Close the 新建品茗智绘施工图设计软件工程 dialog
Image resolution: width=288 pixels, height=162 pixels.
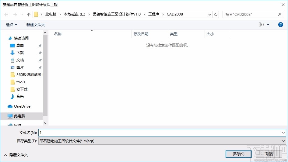283,5
